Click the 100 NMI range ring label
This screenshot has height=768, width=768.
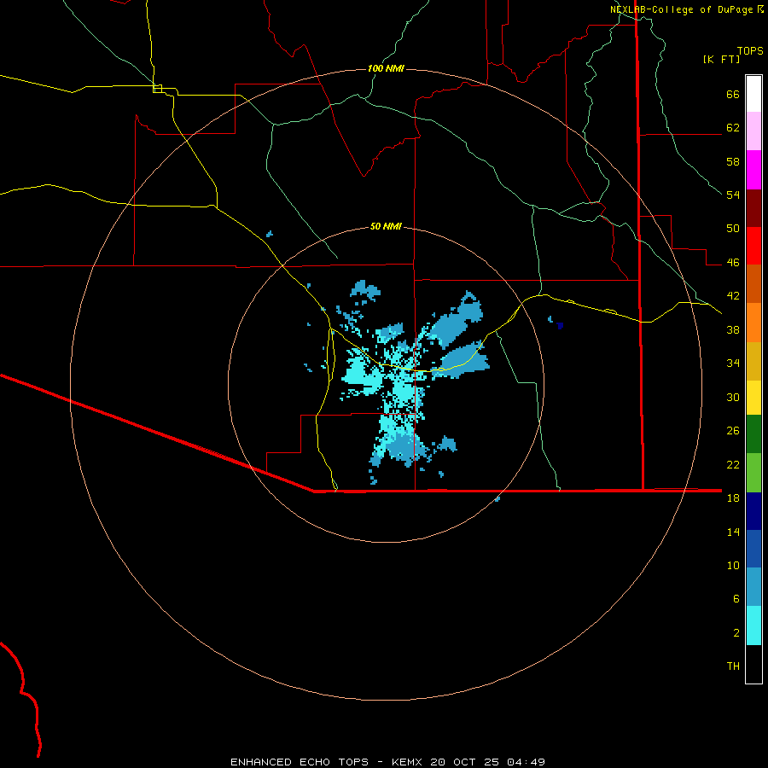pyautogui.click(x=386, y=68)
